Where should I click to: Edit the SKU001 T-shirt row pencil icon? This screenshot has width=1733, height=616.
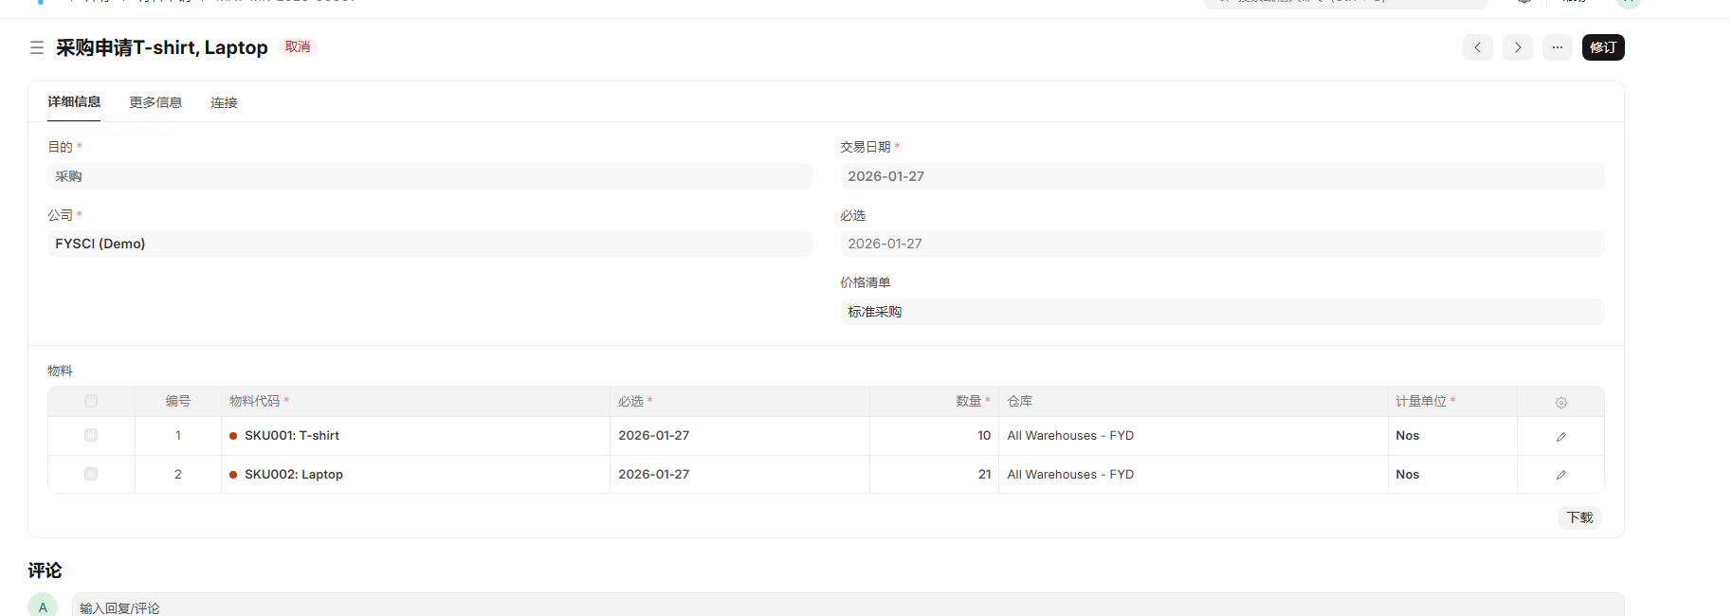pyautogui.click(x=1561, y=437)
